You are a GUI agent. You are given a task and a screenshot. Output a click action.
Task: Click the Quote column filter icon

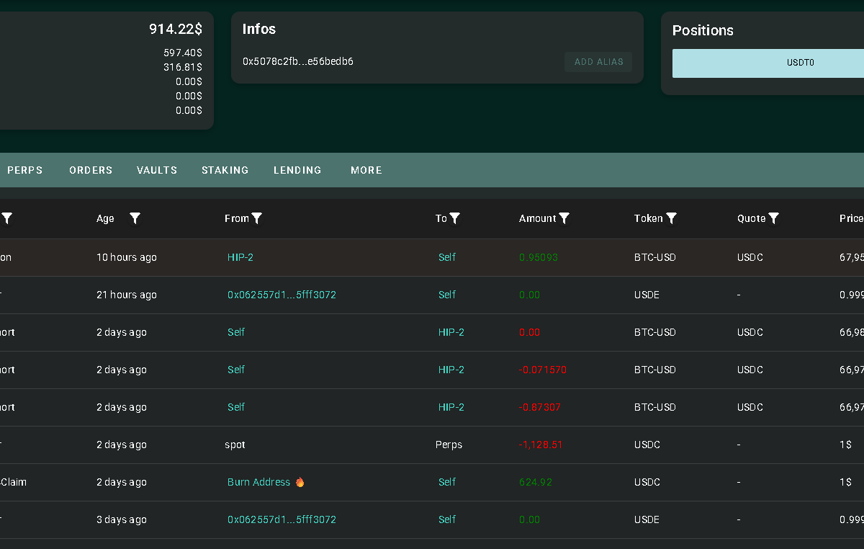(x=773, y=218)
